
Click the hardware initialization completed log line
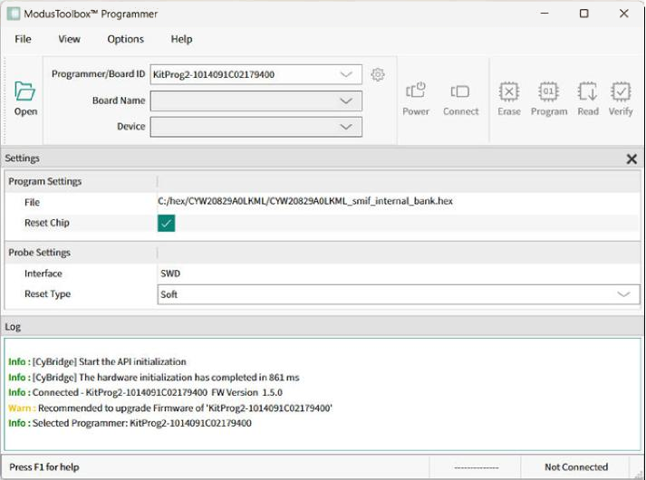tap(154, 377)
